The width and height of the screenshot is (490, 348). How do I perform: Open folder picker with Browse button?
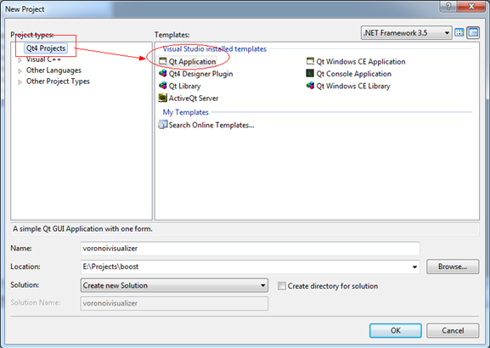(453, 267)
